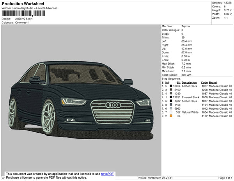Click the Printed 10/10/2021 timestamp
This screenshot has height=181, width=234.
[x=155, y=178]
